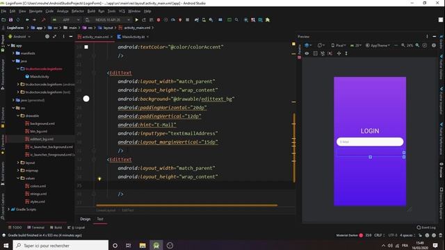This screenshot has height=250, width=445.
Task: Click the Sync/refresh toolbar icon
Action: tap(18, 20)
